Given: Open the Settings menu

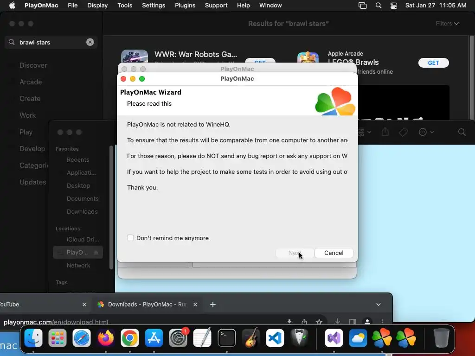Looking at the screenshot, I should 154,6.
